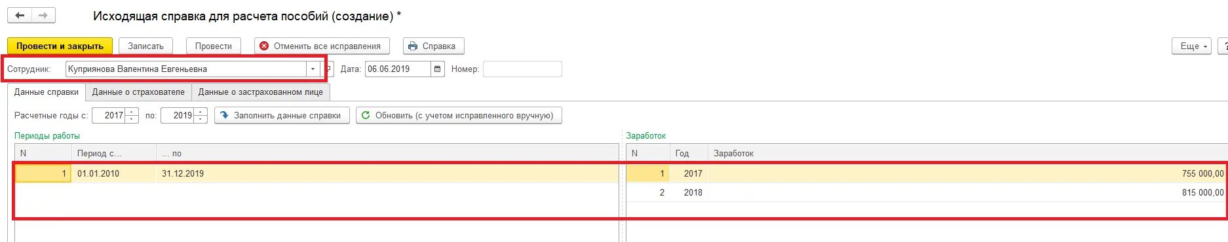Switch to Данные о страхователе tab
The image size is (1228, 242).
click(138, 92)
